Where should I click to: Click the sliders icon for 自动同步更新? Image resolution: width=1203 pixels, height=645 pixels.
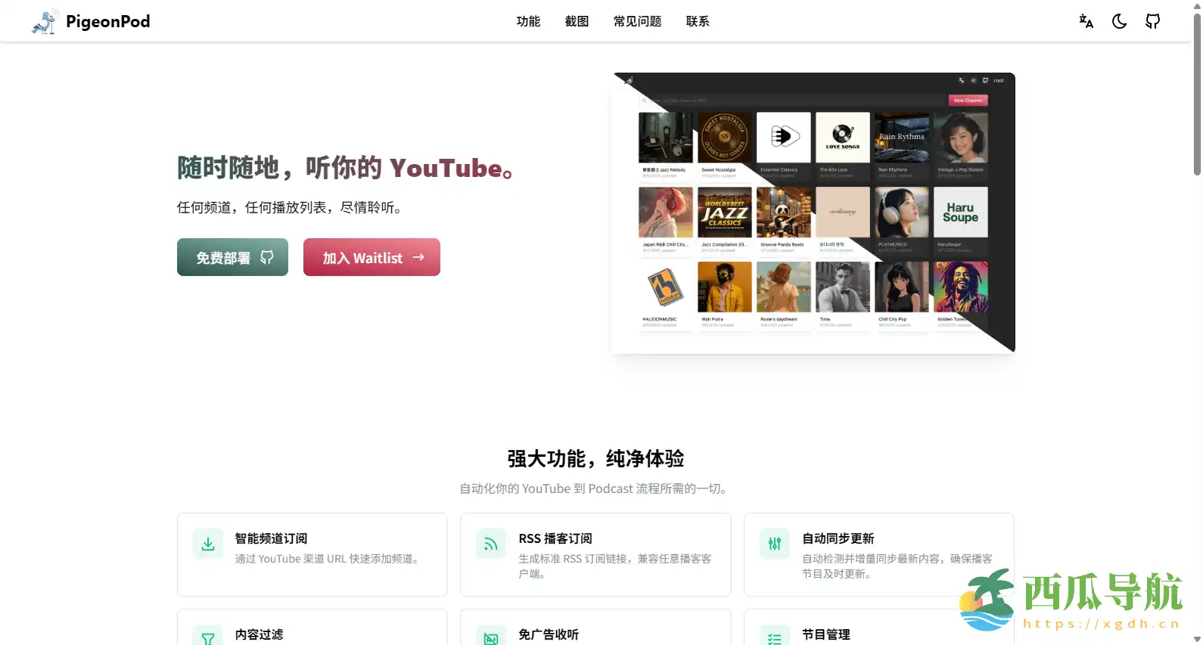[x=775, y=544]
